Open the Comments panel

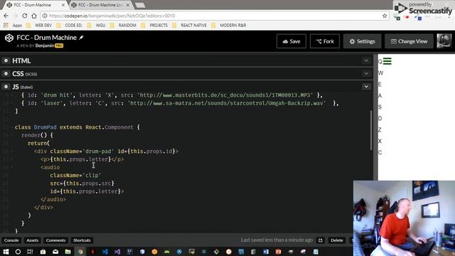point(55,240)
